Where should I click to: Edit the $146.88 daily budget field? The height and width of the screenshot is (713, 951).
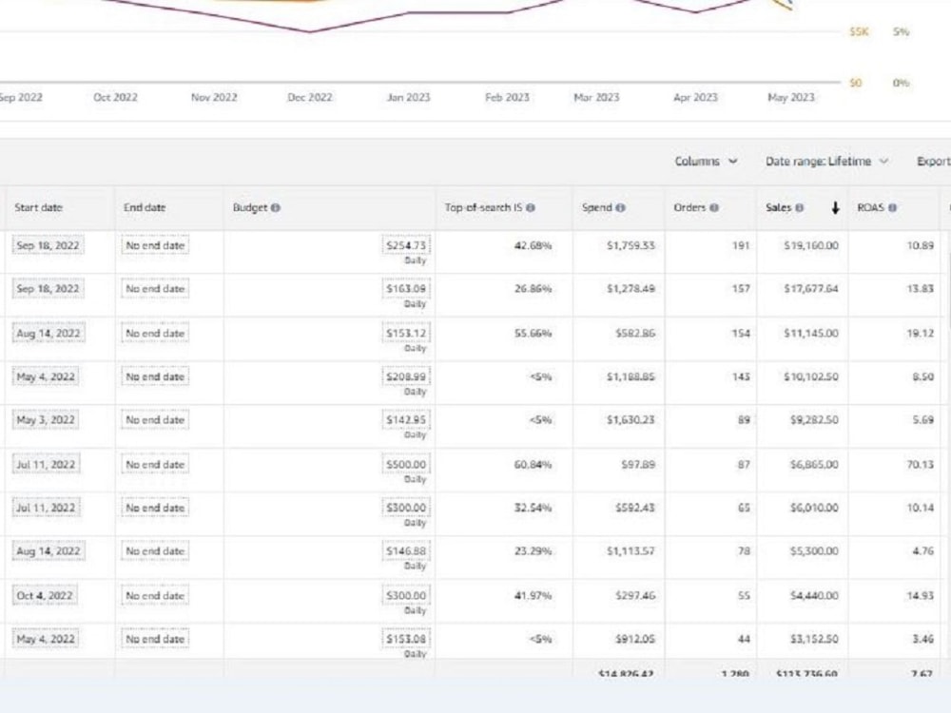(x=406, y=551)
